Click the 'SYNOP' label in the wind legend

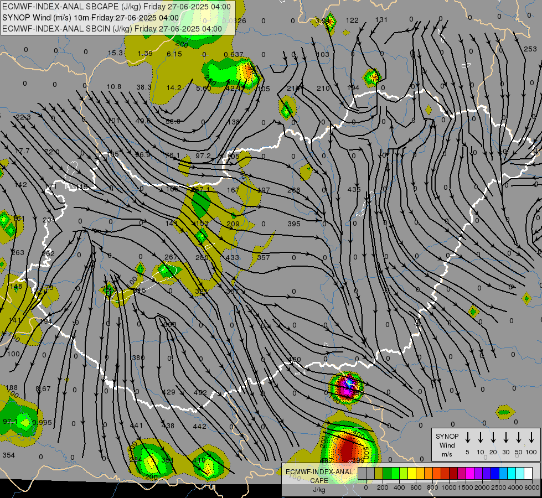pos(447,436)
